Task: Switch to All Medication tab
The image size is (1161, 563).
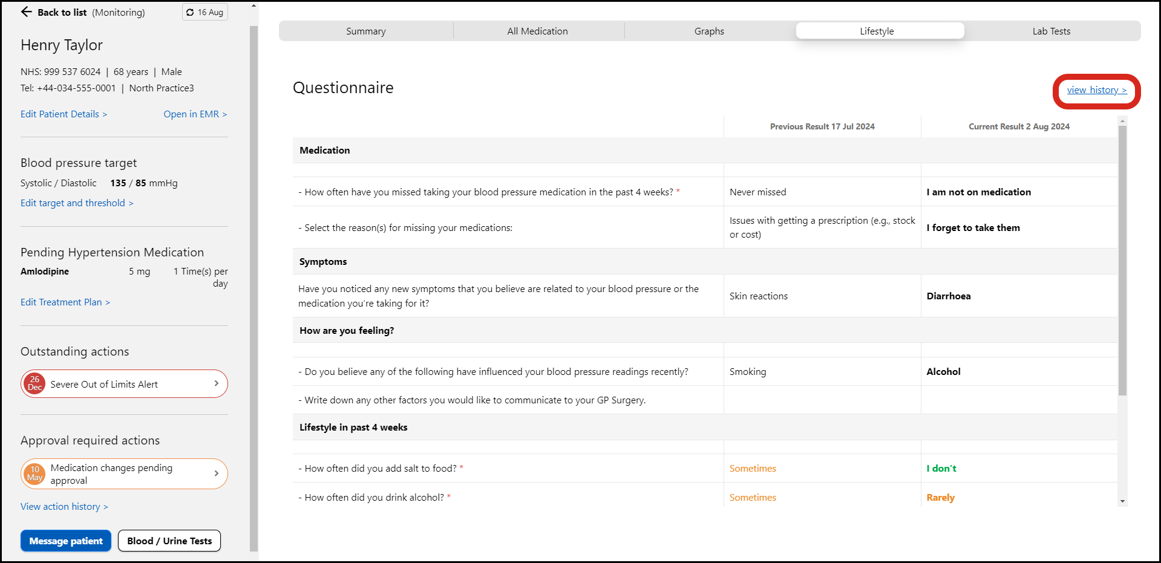Action: (537, 31)
